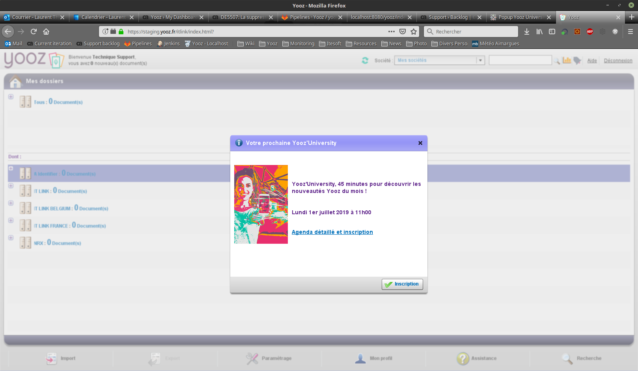Click the Inscription button in the popup
Screen dimensions: 638x371
point(402,284)
